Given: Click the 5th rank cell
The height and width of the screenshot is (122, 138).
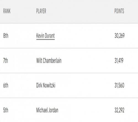Looking at the screenshot, I should [6, 110].
